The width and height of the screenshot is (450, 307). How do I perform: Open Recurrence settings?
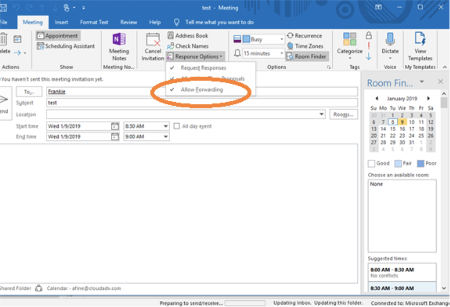(x=305, y=36)
